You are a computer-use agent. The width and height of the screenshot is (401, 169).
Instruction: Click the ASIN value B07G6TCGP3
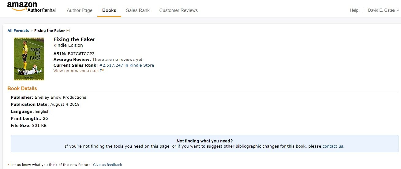click(81, 54)
